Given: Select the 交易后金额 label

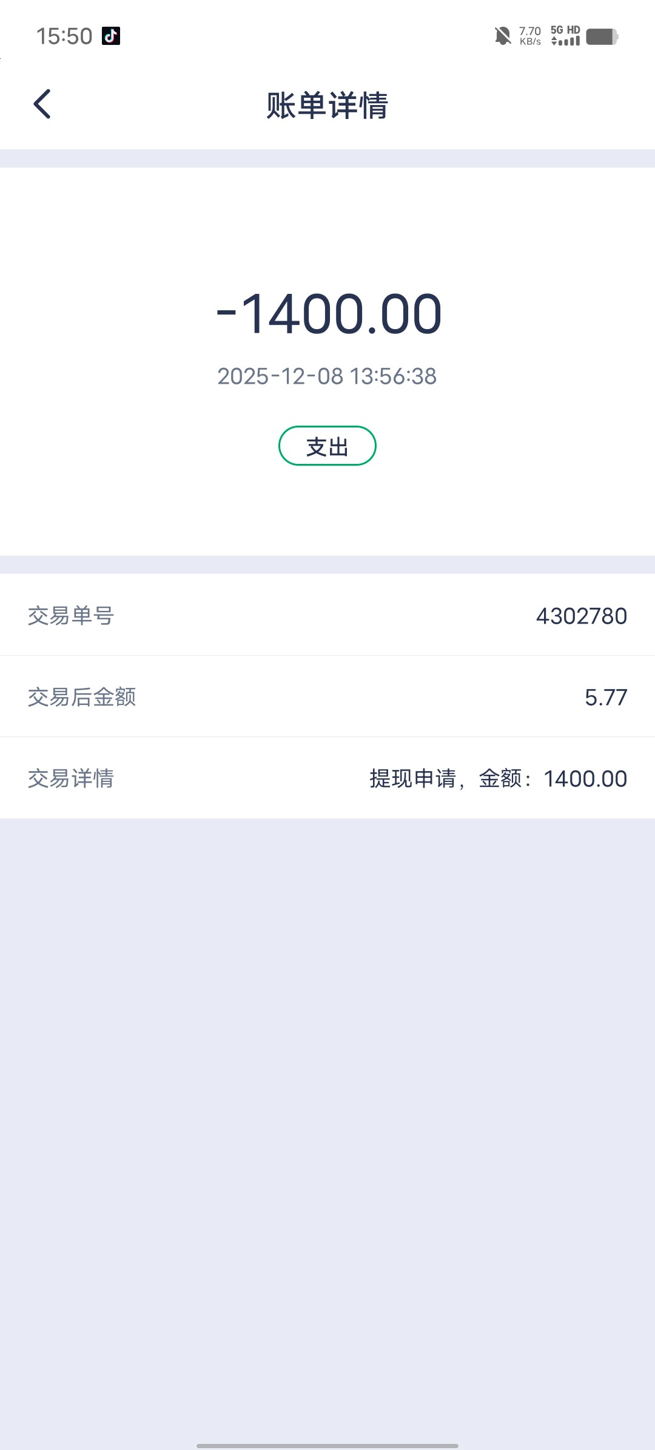Looking at the screenshot, I should pyautogui.click(x=82, y=697).
